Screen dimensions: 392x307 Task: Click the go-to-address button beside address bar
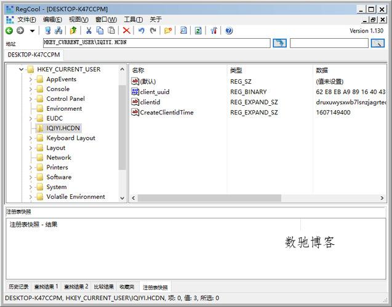(x=279, y=43)
